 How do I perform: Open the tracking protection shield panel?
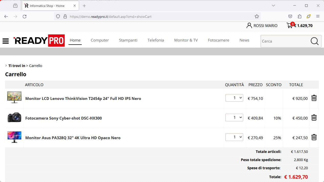tap(58, 17)
